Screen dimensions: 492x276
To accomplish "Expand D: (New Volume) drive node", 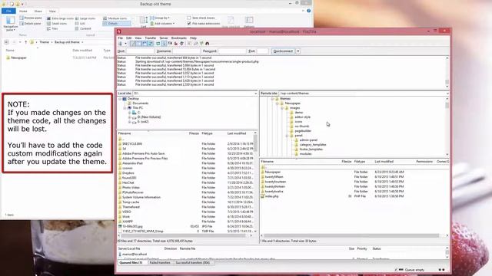I will point(130,117).
